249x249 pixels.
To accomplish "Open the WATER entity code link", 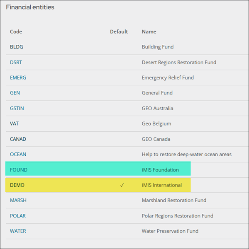I will pos(18,231).
